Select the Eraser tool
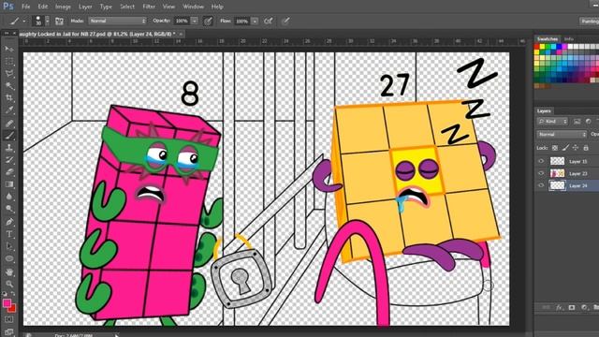Viewport: 599px width, 337px height. point(9,172)
